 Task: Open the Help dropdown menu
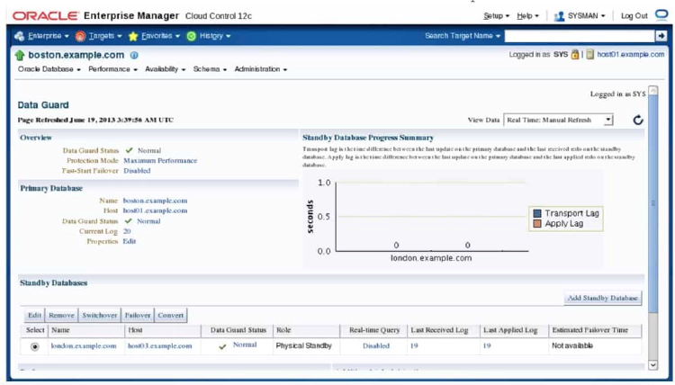click(x=527, y=16)
